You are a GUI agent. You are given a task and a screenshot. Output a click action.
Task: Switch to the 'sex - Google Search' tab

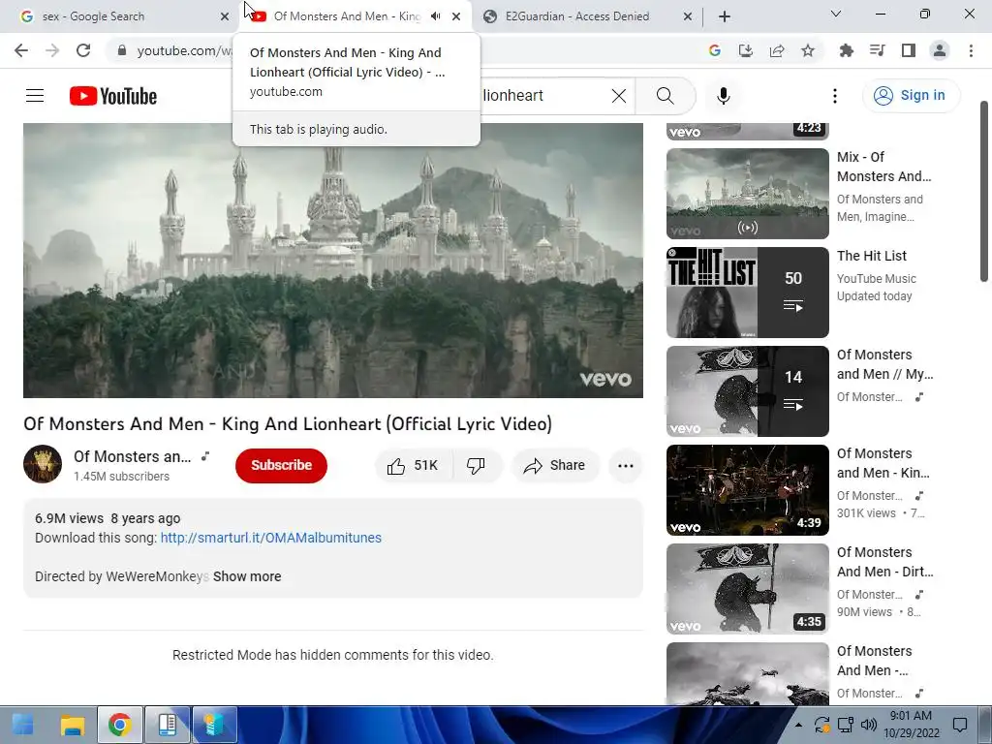(x=120, y=16)
